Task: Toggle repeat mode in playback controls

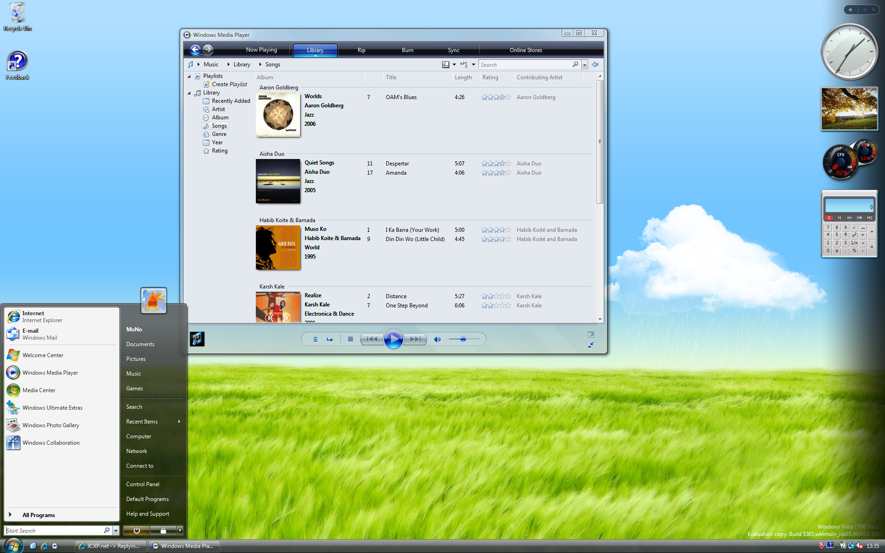Action: tap(330, 339)
